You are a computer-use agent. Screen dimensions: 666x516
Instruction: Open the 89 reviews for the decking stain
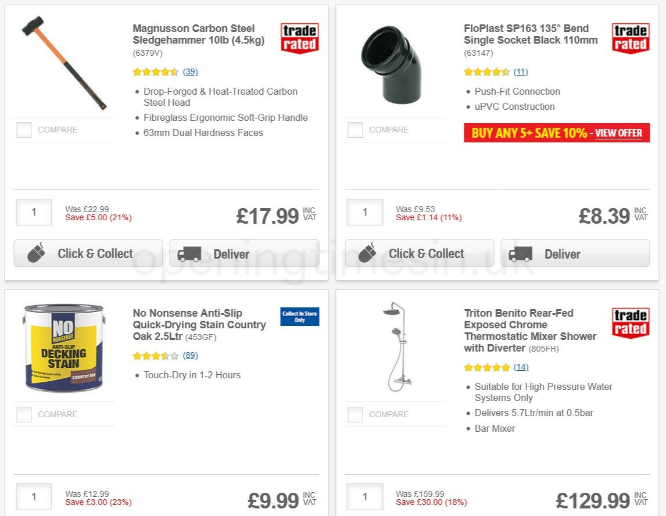(190, 355)
